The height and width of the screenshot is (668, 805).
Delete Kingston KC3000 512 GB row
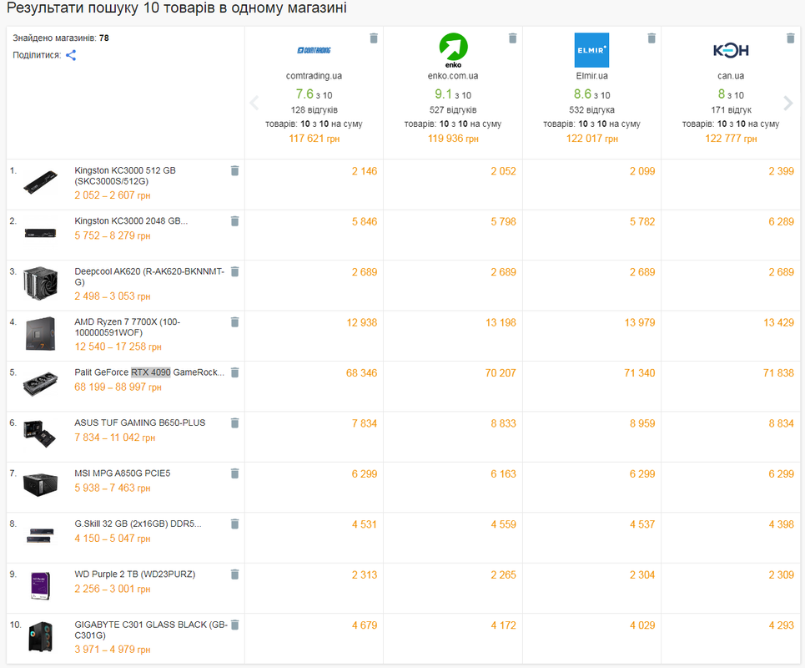pos(234,170)
